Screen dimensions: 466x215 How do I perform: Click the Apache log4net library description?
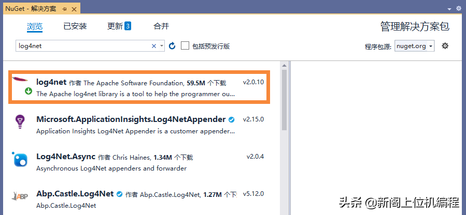point(135,94)
